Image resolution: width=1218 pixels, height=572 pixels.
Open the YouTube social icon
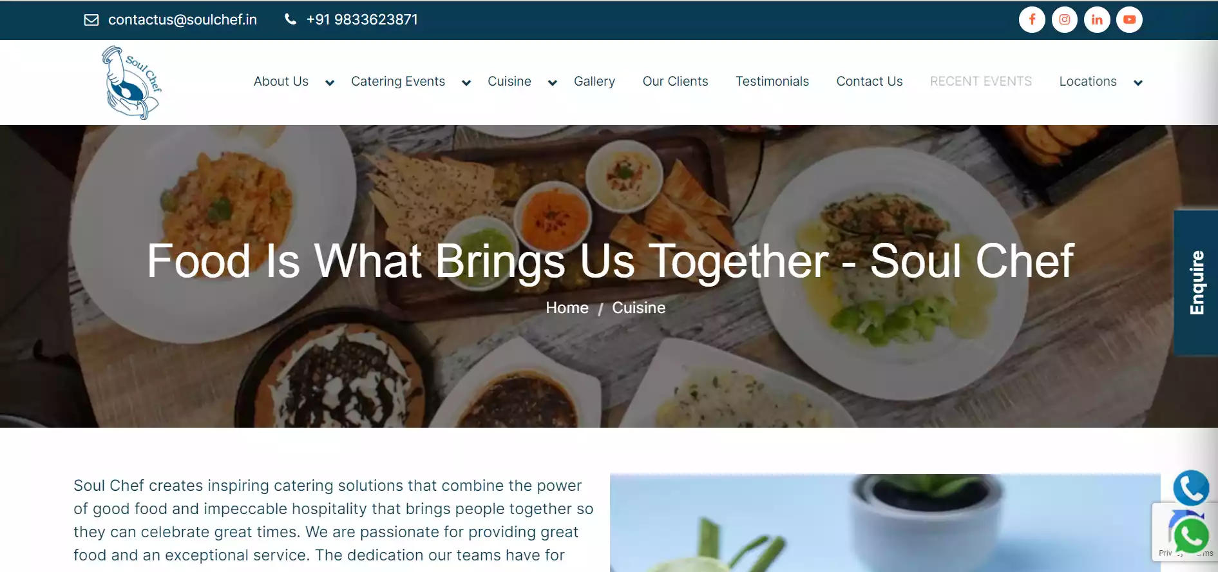(1129, 19)
